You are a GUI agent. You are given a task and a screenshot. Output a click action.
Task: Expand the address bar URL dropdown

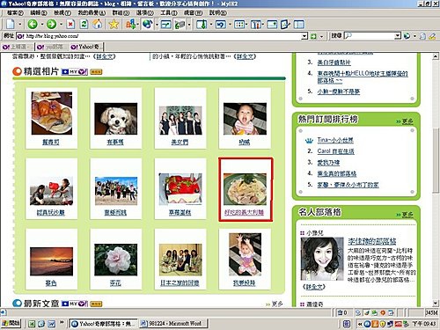click(x=304, y=36)
